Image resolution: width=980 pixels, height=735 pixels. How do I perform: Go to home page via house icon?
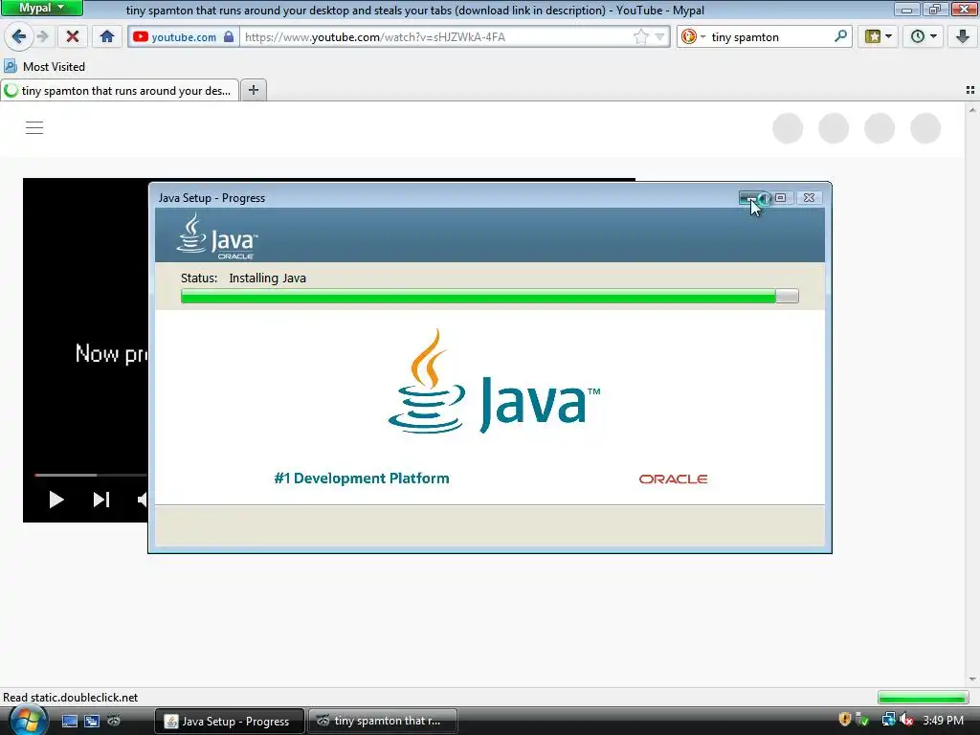click(x=107, y=37)
